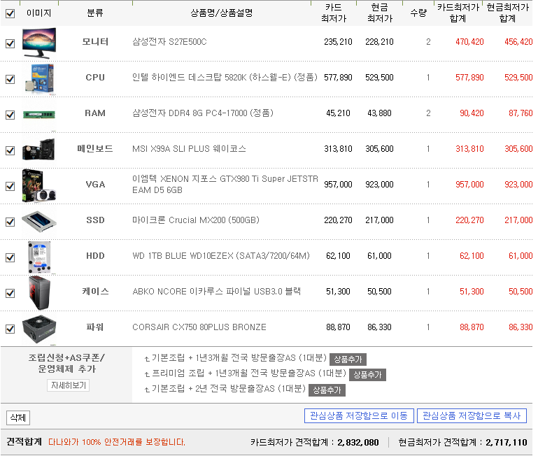Click card price 957,000 in VGA row
538x463 pixels.
[339, 185]
